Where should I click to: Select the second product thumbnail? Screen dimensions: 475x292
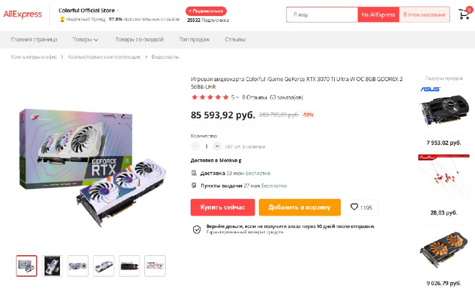pos(52,266)
